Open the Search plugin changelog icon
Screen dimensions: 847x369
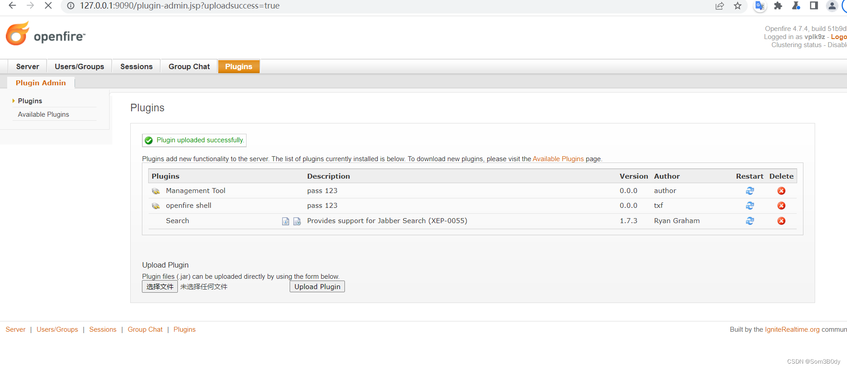click(297, 221)
